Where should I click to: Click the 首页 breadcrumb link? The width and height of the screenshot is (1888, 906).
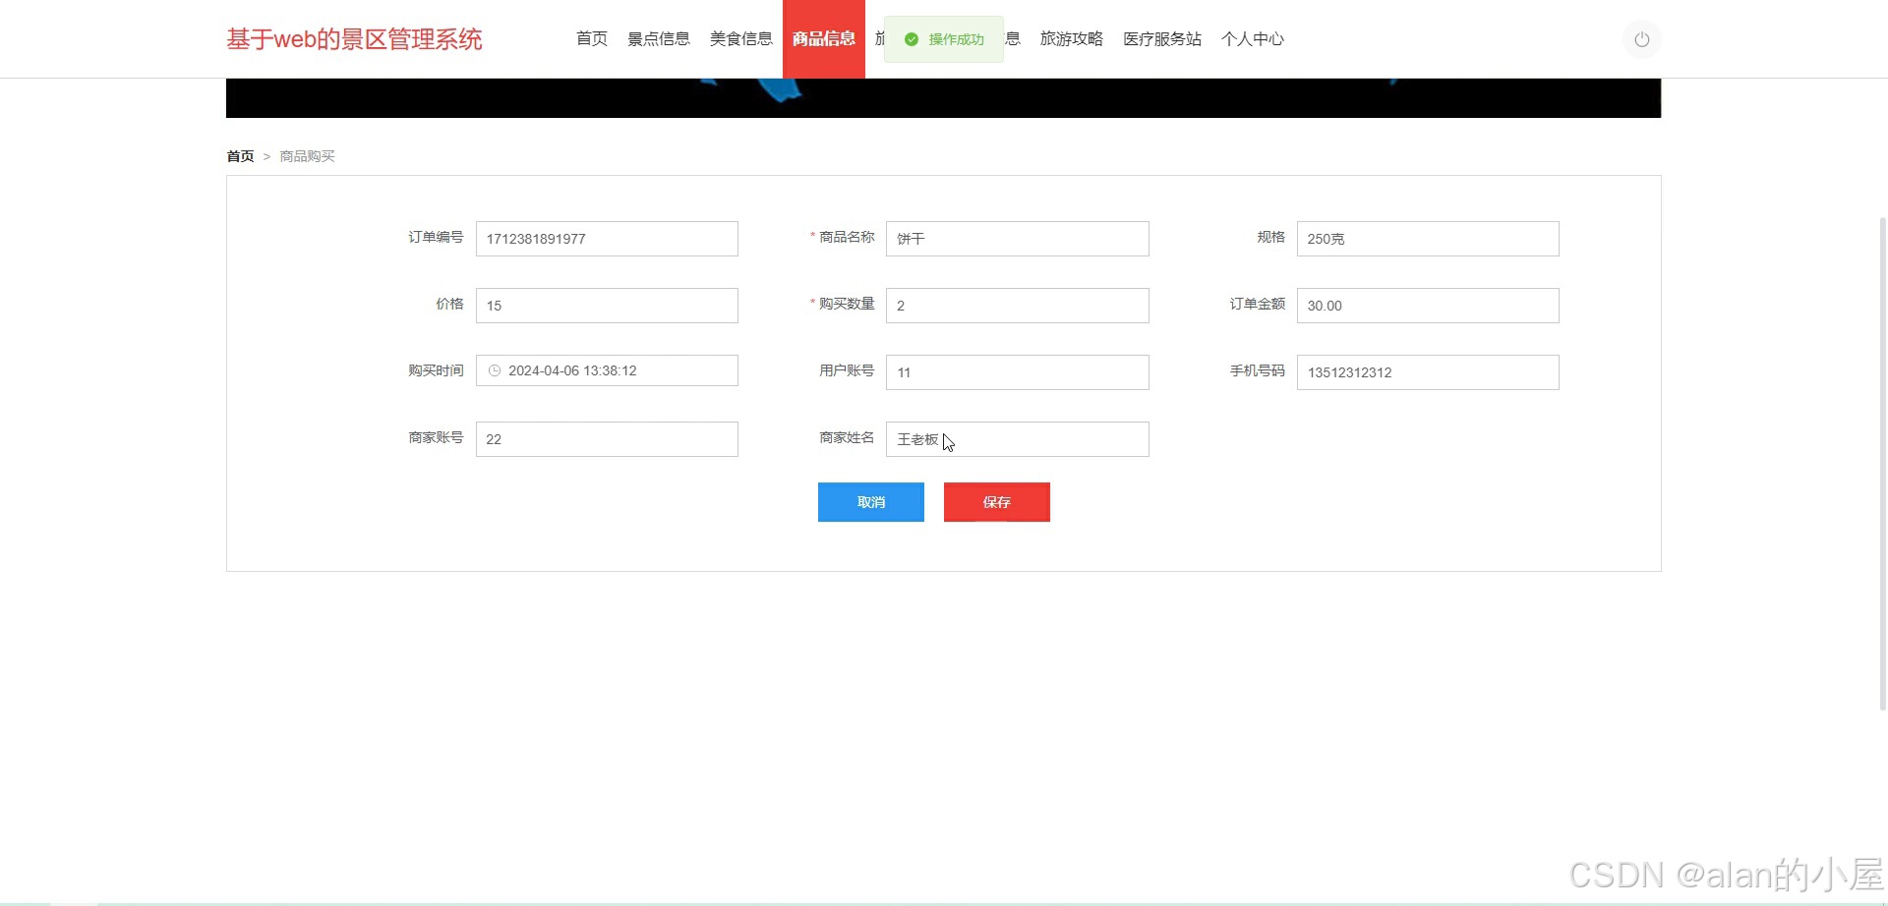tap(240, 156)
